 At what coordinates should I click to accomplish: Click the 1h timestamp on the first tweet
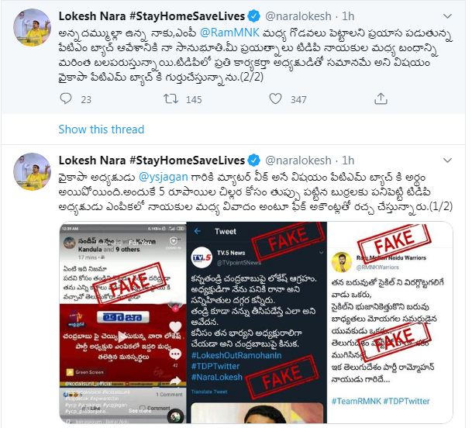(x=348, y=16)
